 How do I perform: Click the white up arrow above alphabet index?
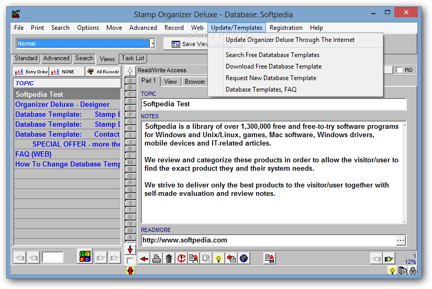tap(130, 71)
